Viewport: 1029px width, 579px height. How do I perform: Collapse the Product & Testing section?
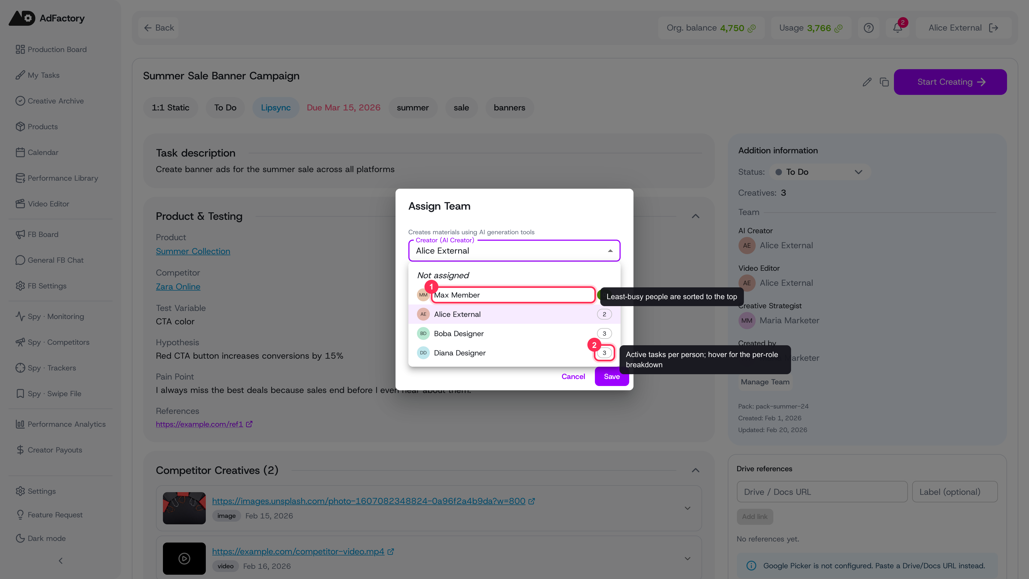[695, 216]
